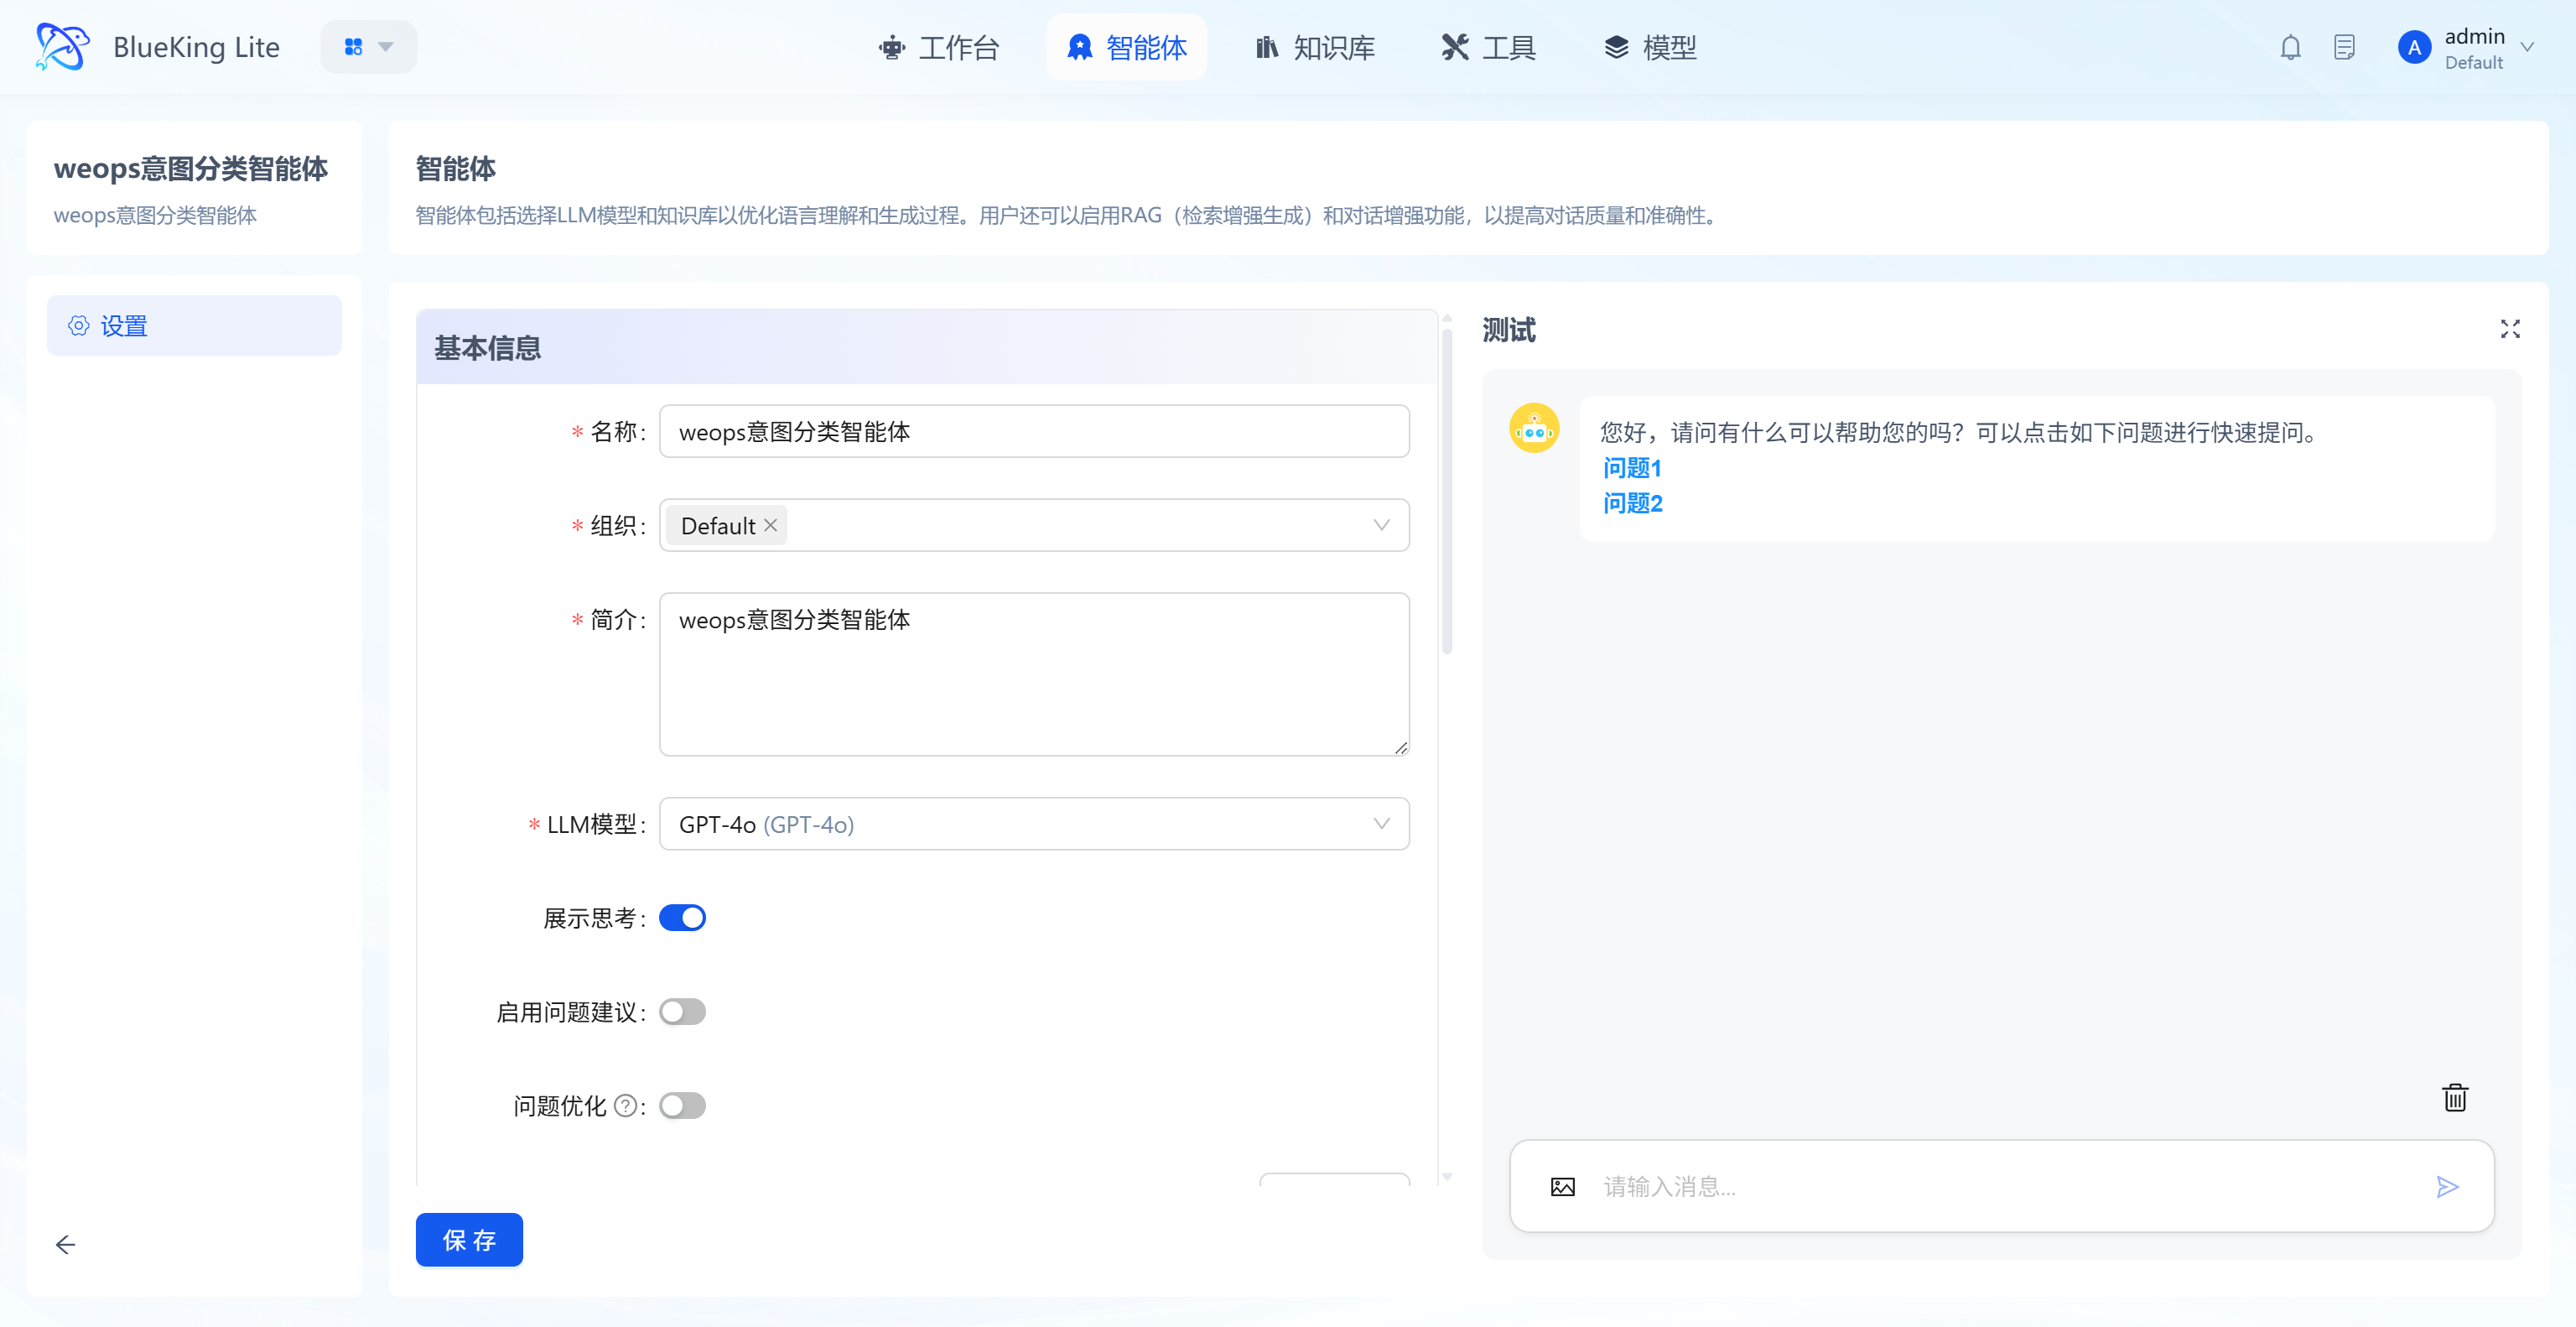The width and height of the screenshot is (2576, 1327).
Task: Expand the 测试 panel to fullscreen
Action: pyautogui.click(x=2509, y=329)
